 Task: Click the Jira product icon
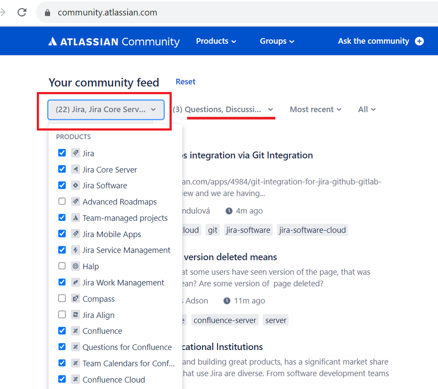tap(75, 153)
